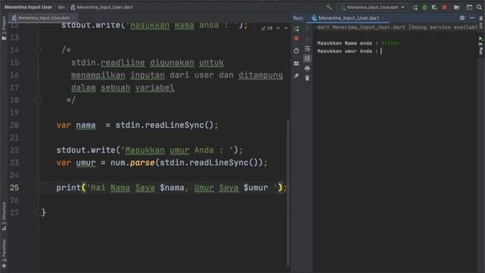The height and width of the screenshot is (273, 485).
Task: Click 'stdout.write' on line 22
Action: click(86, 150)
